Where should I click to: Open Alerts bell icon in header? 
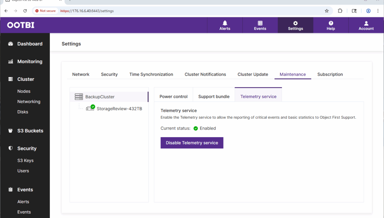[225, 23]
